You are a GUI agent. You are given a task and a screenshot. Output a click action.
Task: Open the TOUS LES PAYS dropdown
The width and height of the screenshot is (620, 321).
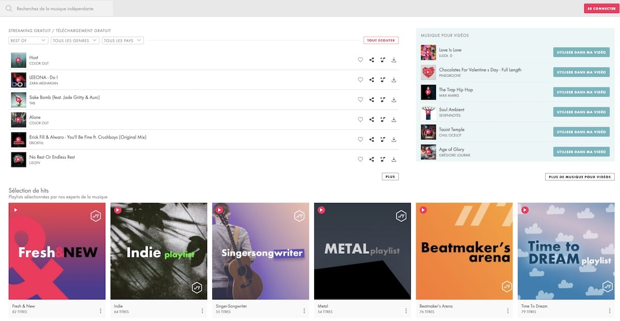(x=122, y=40)
